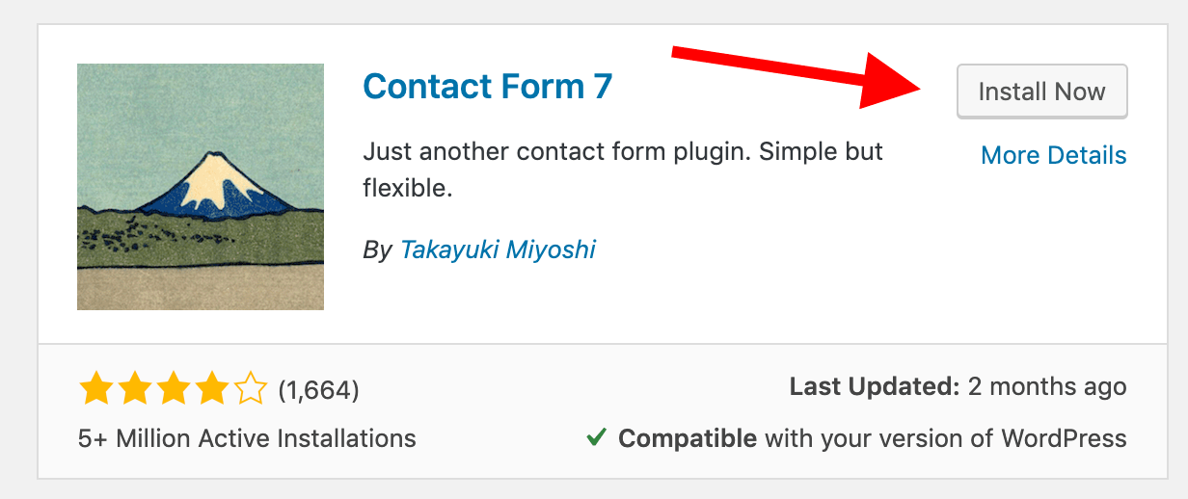Select the fourth filled rating star
This screenshot has width=1188, height=499.
tap(211, 389)
